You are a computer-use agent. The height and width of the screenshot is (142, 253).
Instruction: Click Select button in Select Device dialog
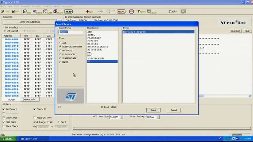point(153,110)
